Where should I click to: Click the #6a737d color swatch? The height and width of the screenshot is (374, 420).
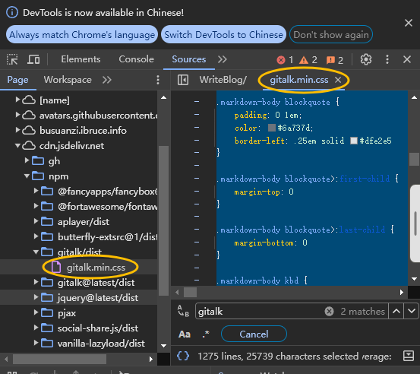pos(272,128)
